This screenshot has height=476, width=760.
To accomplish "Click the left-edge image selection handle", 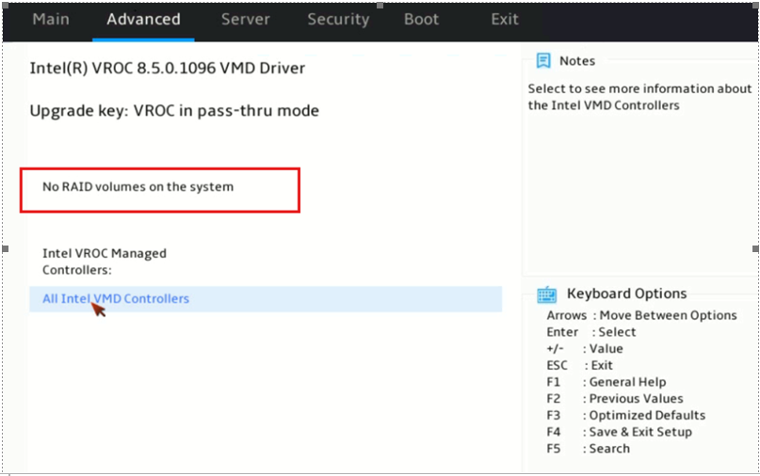I will (x=6, y=249).
